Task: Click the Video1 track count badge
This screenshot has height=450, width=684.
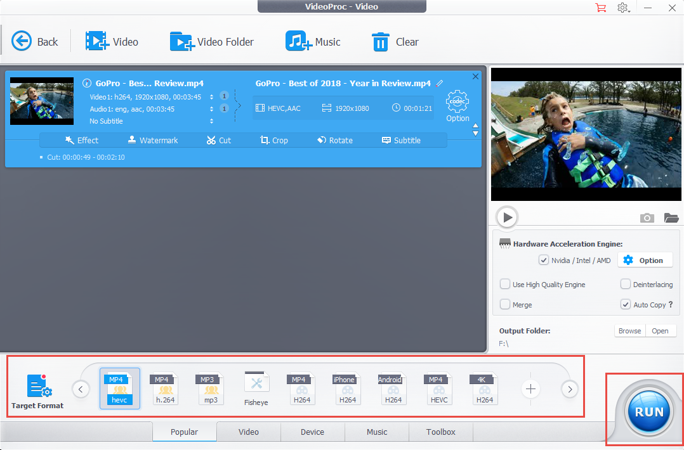Action: pos(224,96)
